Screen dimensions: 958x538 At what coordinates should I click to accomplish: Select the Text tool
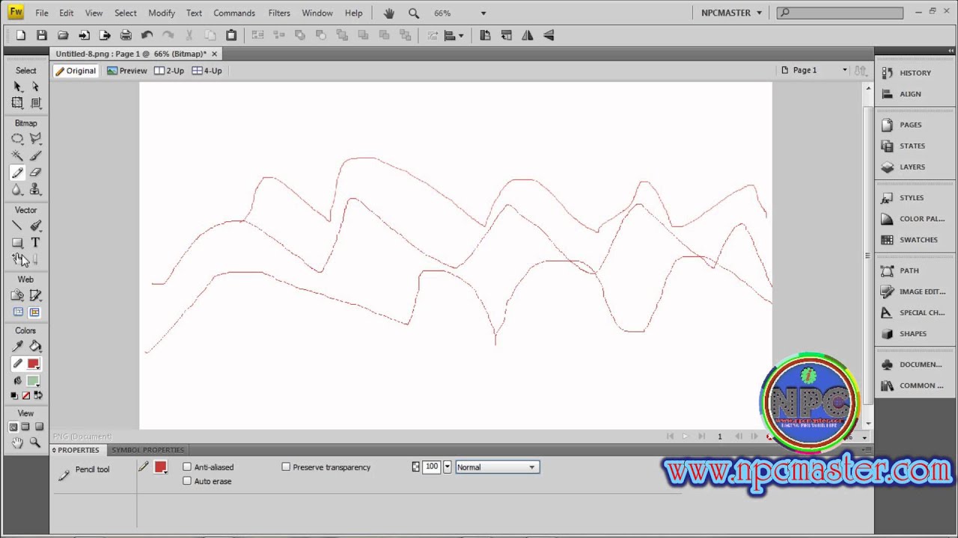tap(35, 243)
